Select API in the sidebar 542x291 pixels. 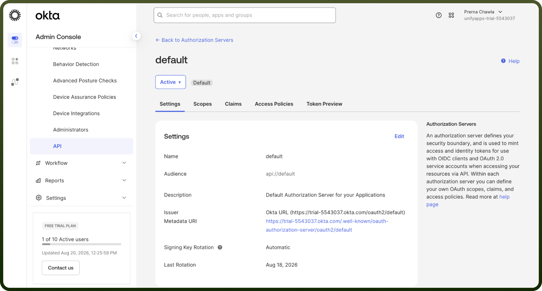[x=81, y=146]
